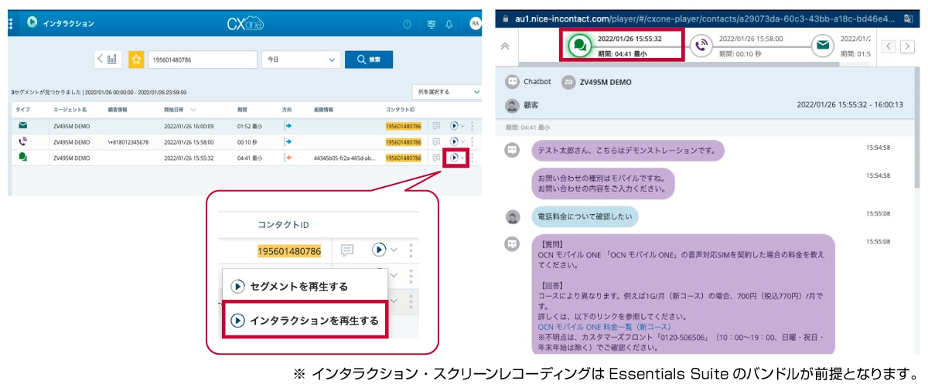Click the direction arrow icon in 15:58:00 row
Screen dimensions: 928x391
click(289, 141)
